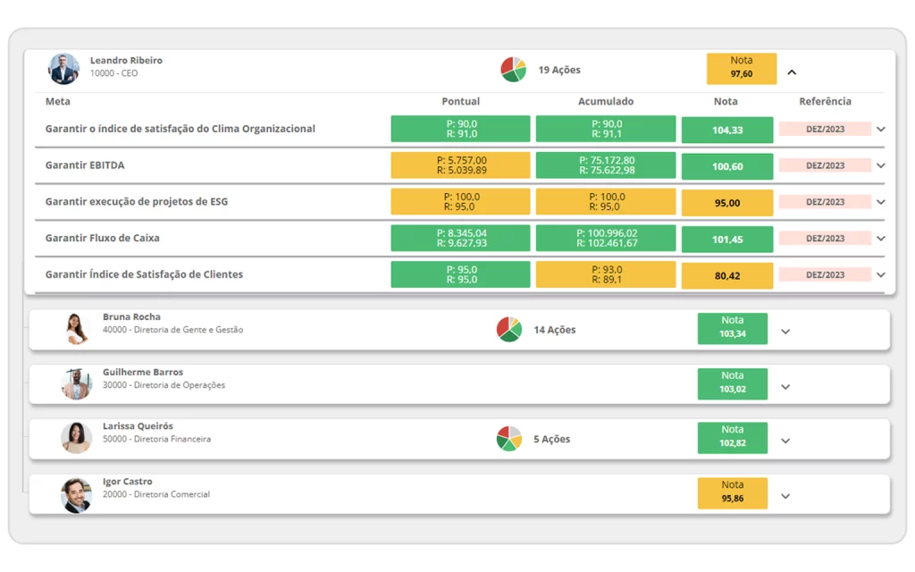The image size is (915, 572).
Task: Click Bruna Rocha's profile photo
Action: click(77, 328)
